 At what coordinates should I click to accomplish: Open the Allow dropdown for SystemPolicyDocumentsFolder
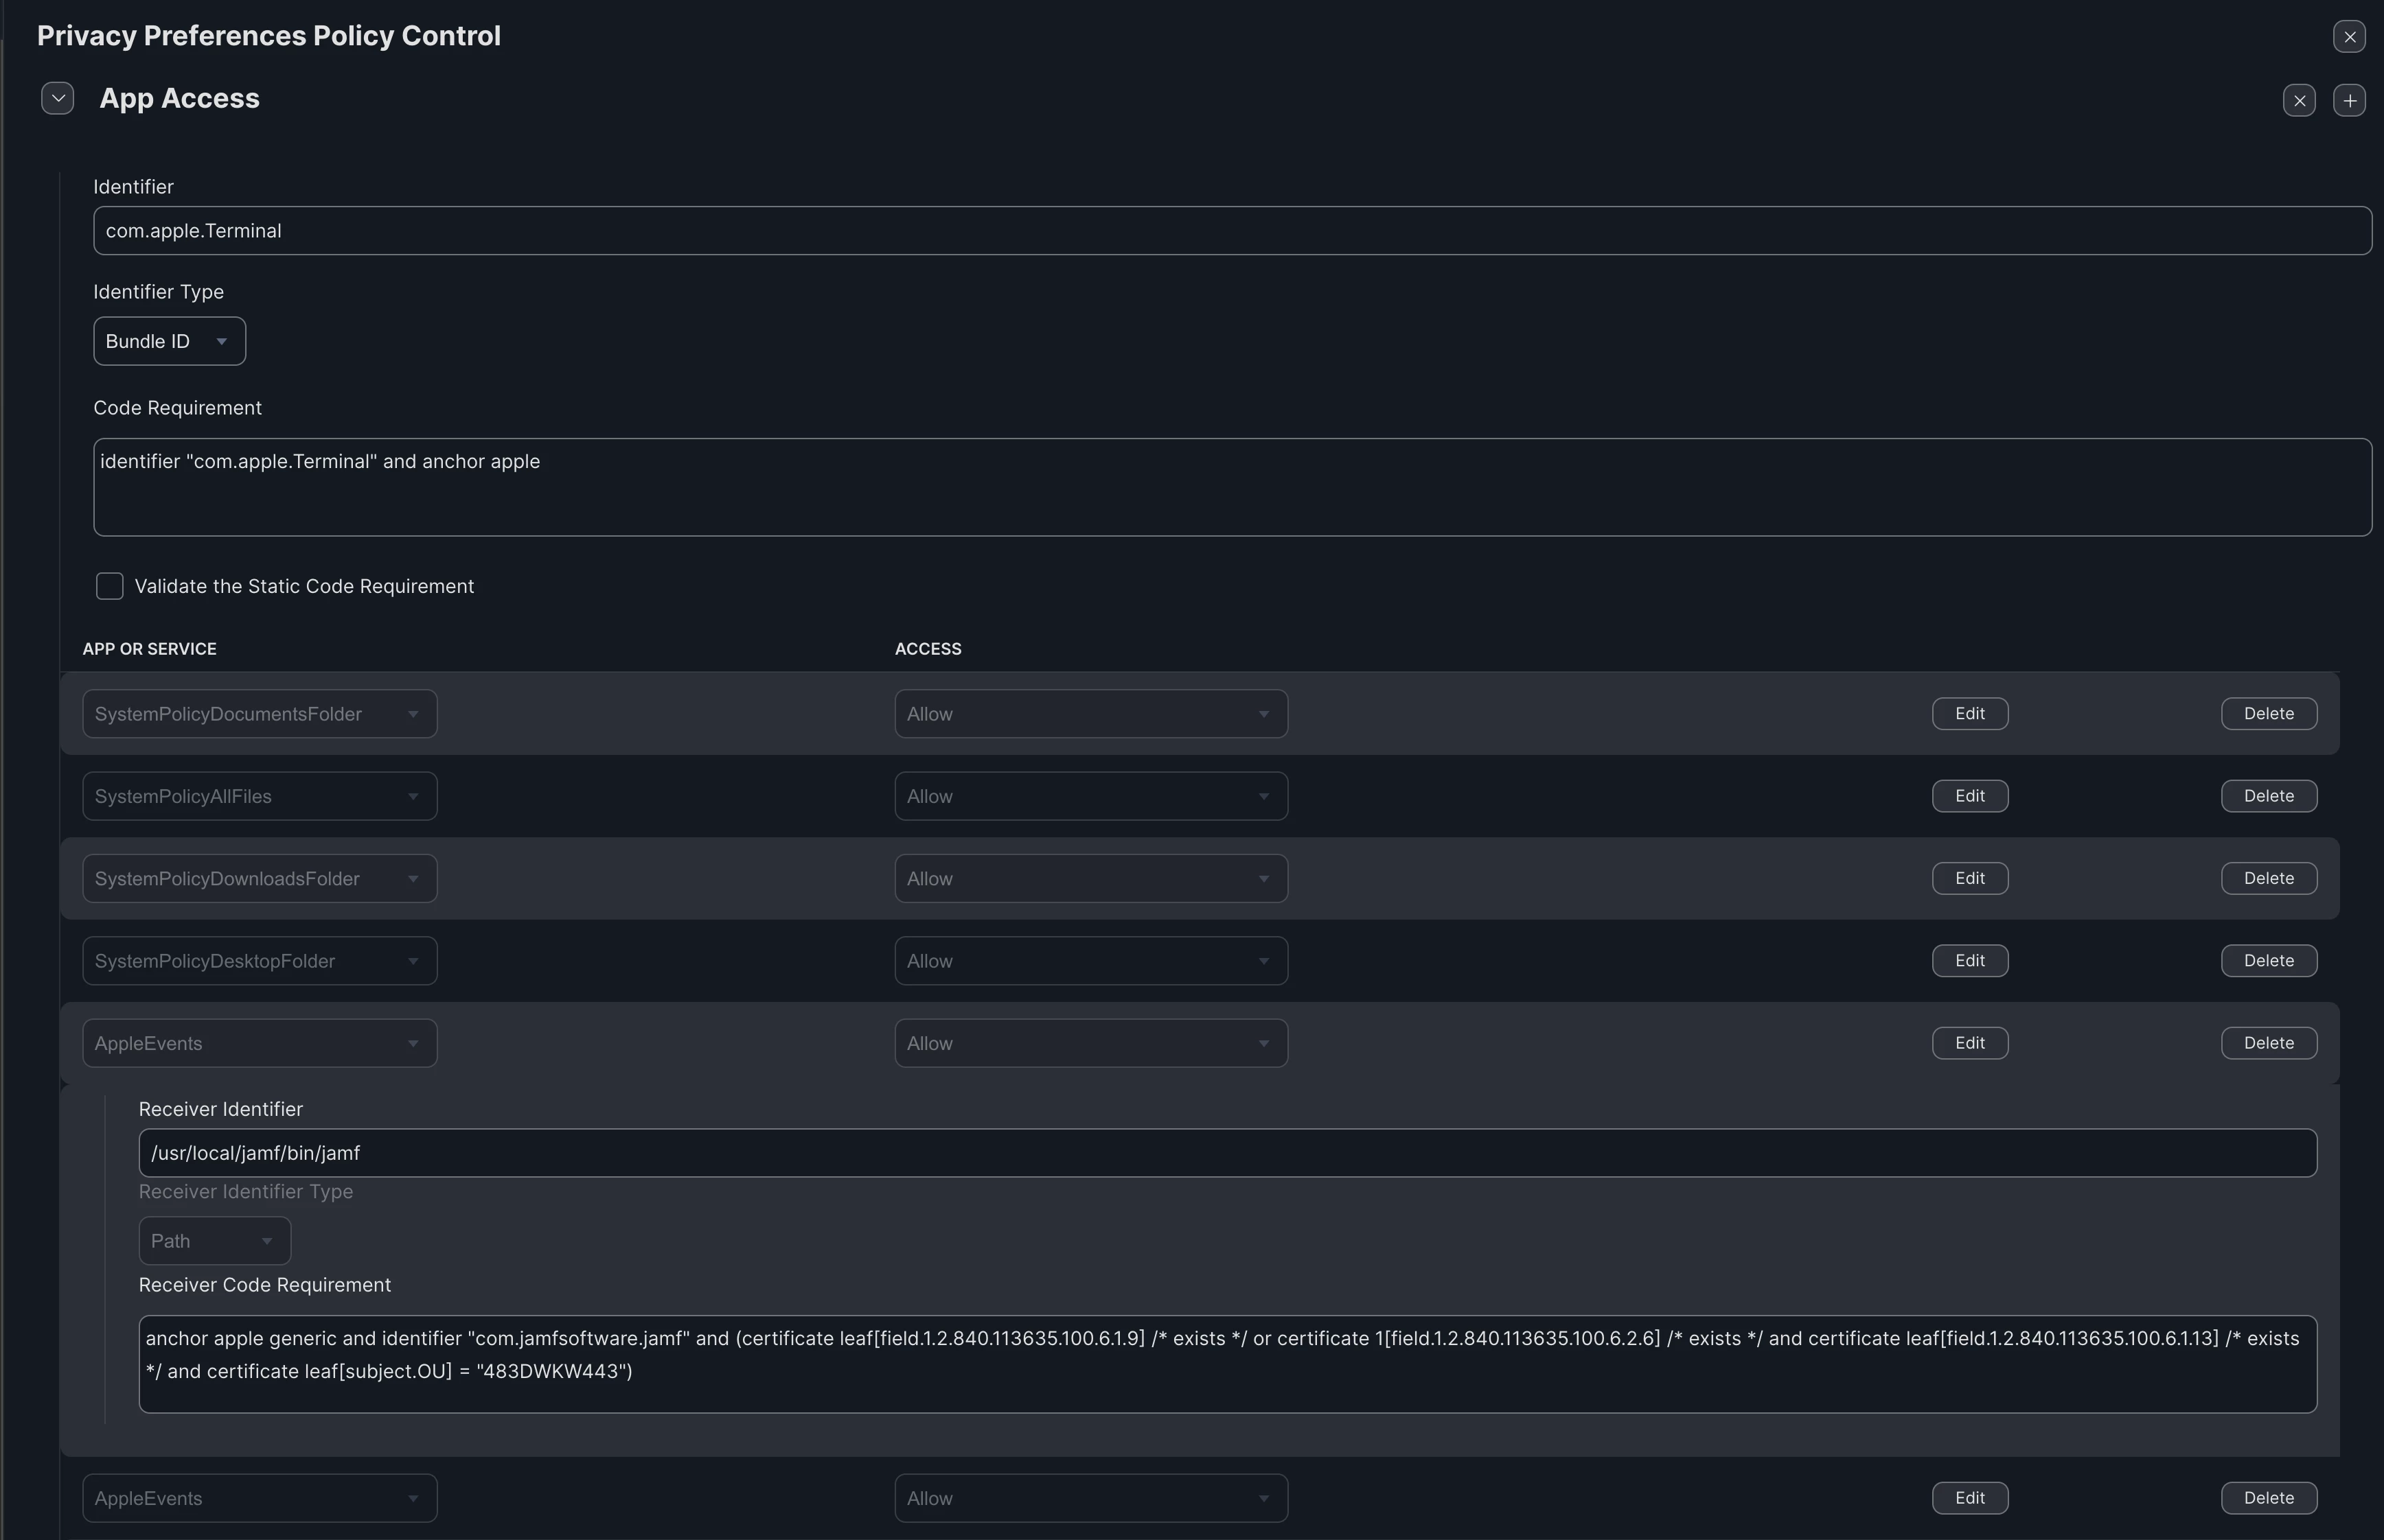pos(1090,714)
